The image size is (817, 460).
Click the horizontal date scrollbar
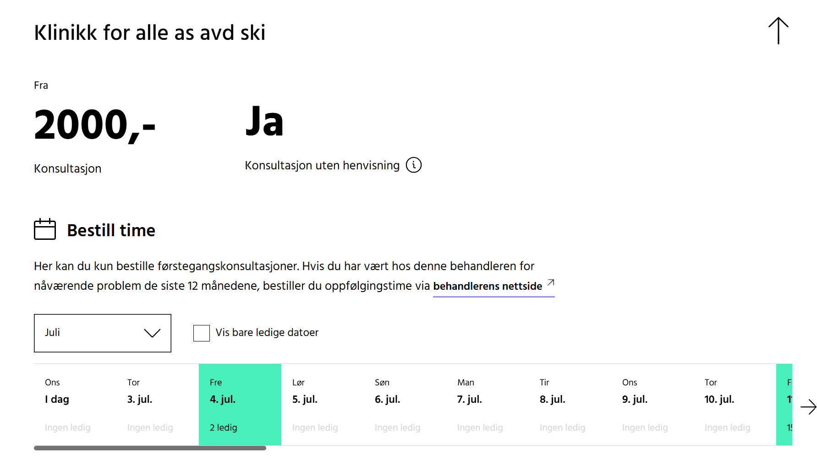[150, 448]
